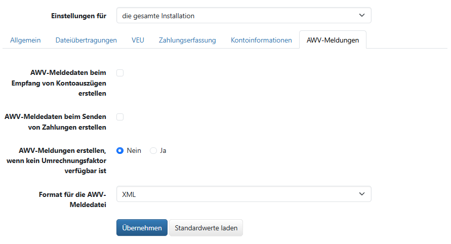Open the AWV-Meldedatei format dropdown showing XML
The width and height of the screenshot is (451, 244).
click(243, 194)
